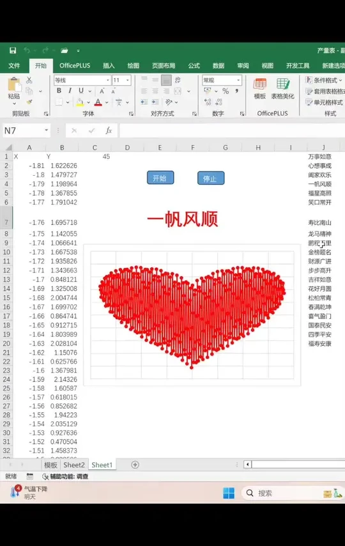Open the 字体 font group dialog launcher
Viewport: 345px width, 546px height.
coord(131,114)
